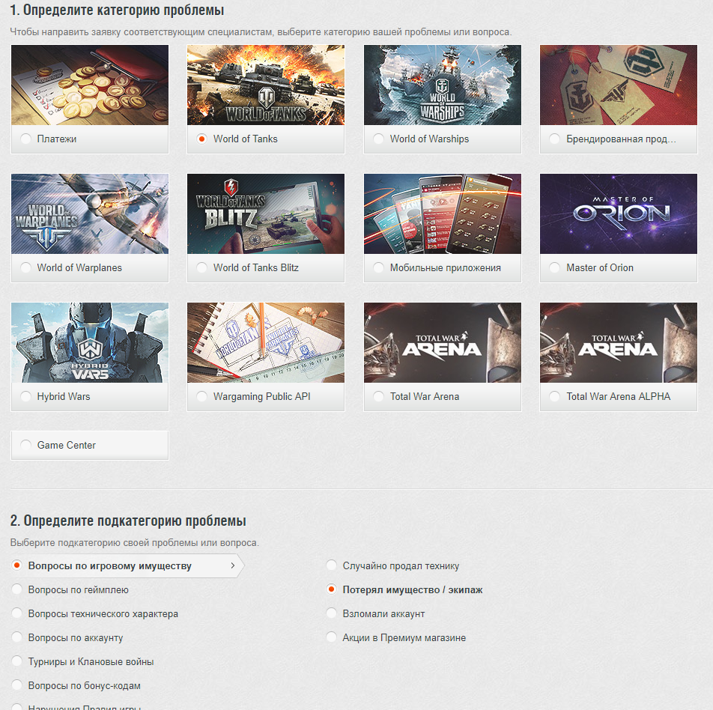
Task: Click the Hybrid Wars label text
Action: [64, 396]
